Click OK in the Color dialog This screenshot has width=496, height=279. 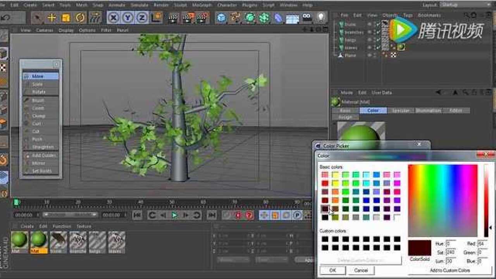[x=332, y=270]
